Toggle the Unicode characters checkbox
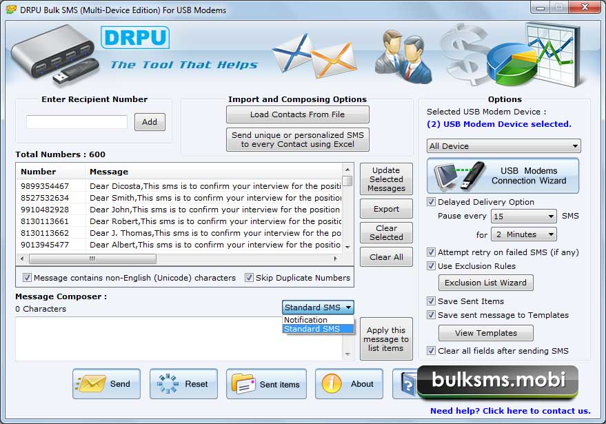The height and width of the screenshot is (424, 606). point(27,278)
